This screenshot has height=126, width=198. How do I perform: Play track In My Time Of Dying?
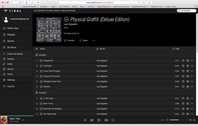click(x=41, y=71)
